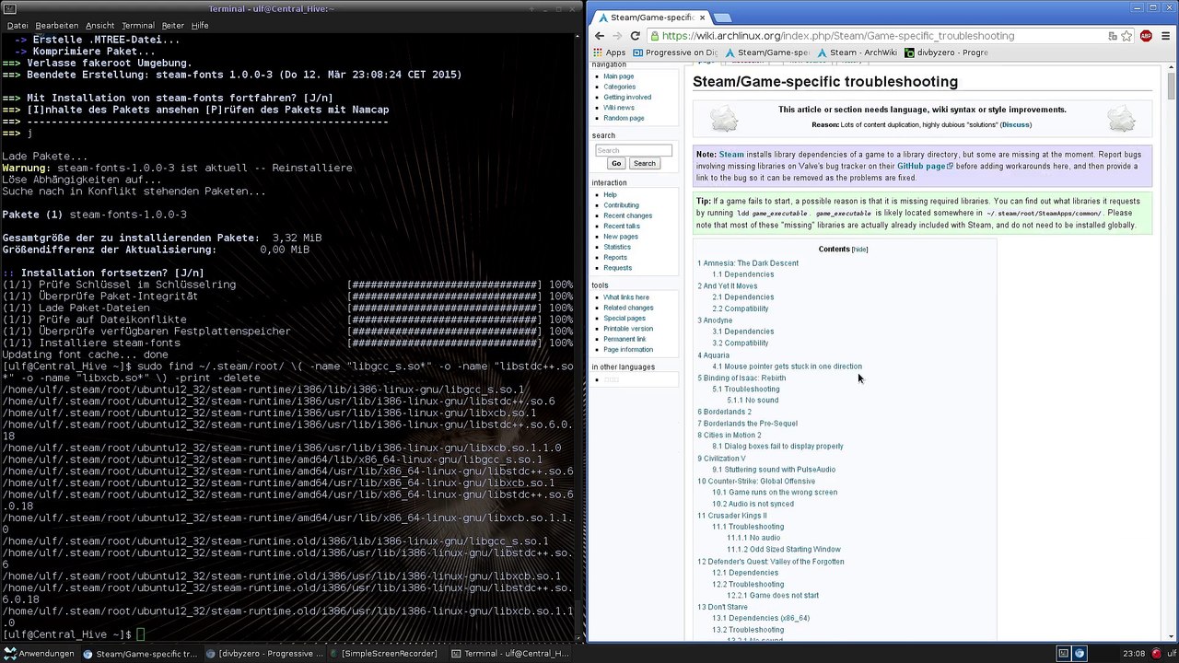
Task: Close the Steam/Game-specific browser tab
Action: click(702, 17)
